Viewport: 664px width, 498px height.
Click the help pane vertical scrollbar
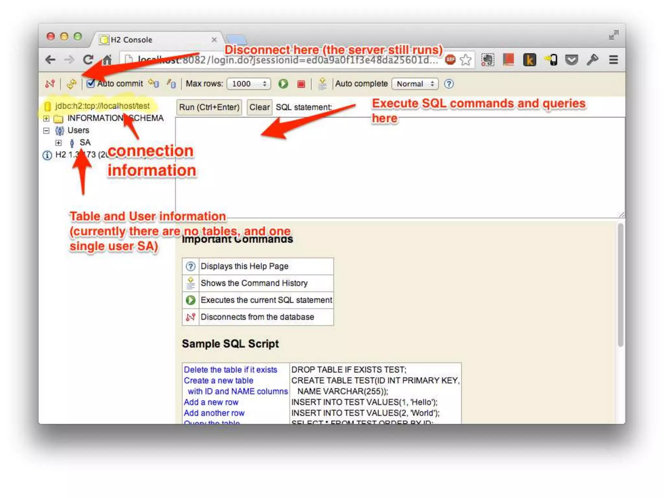point(620,285)
